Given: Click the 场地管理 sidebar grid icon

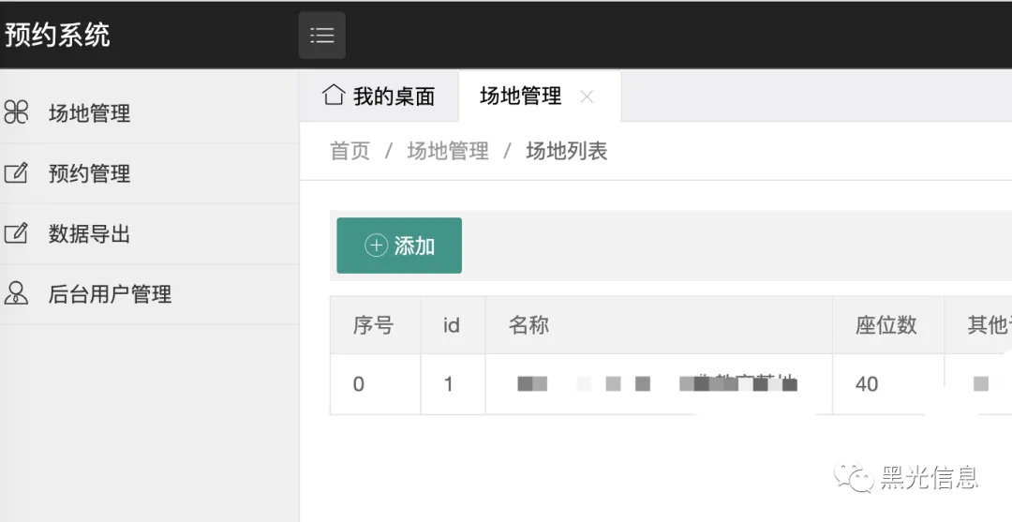Looking at the screenshot, I should click(x=17, y=112).
